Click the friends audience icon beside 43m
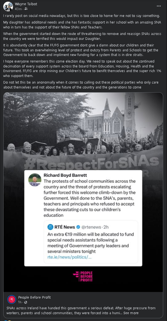 tap(26, 9)
